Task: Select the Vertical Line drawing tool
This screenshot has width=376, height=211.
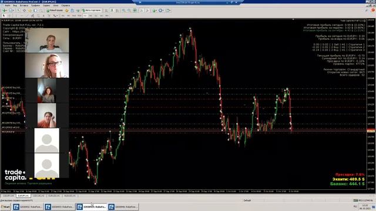Action: (16, 16)
